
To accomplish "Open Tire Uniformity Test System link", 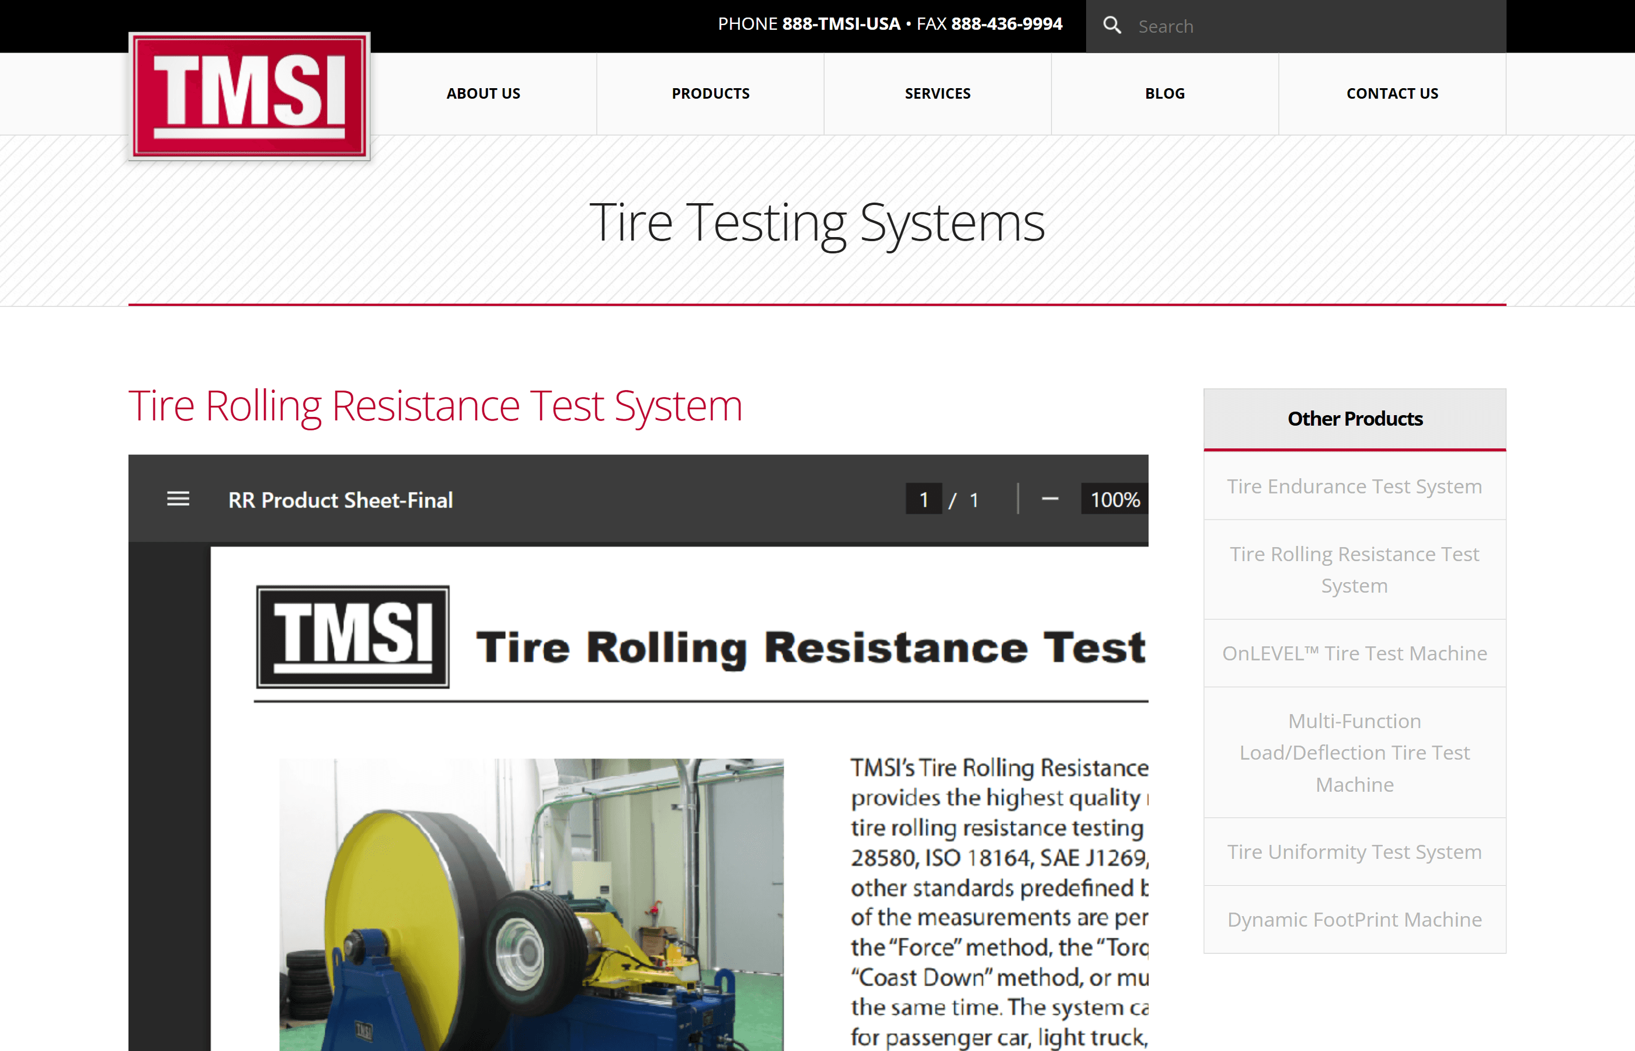I will coord(1354,852).
